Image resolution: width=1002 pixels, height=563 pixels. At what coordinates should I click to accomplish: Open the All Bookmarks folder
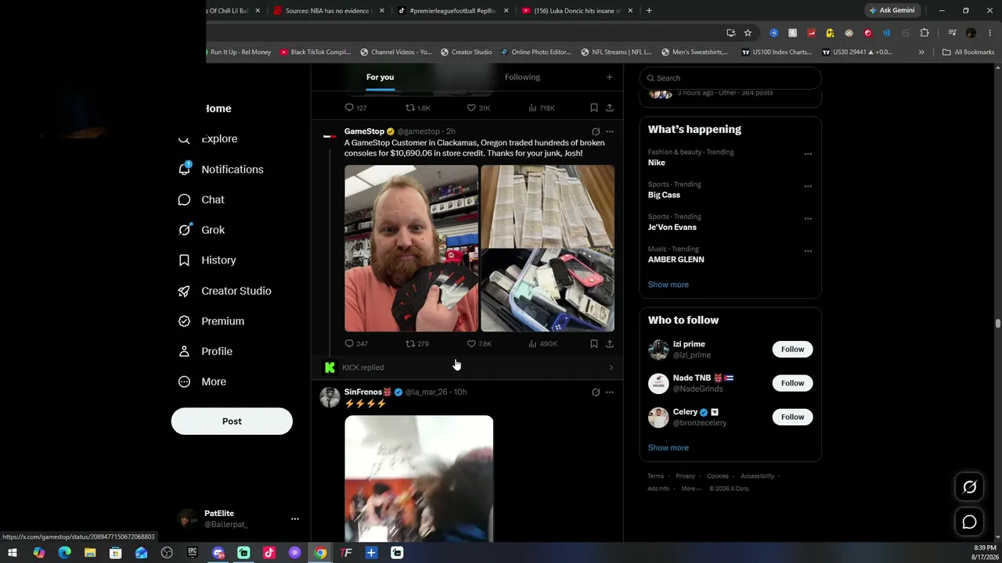click(968, 52)
